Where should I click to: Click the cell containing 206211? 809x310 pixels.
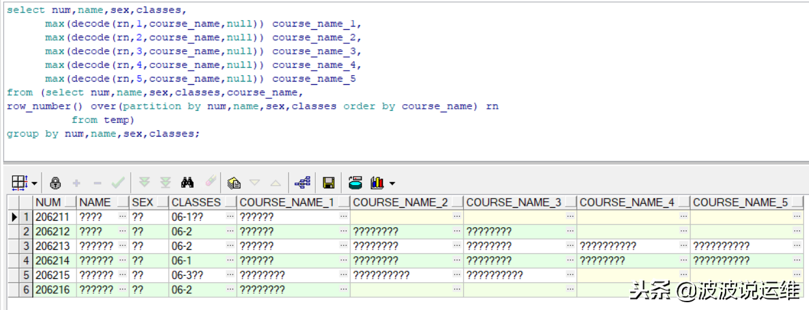pos(55,217)
